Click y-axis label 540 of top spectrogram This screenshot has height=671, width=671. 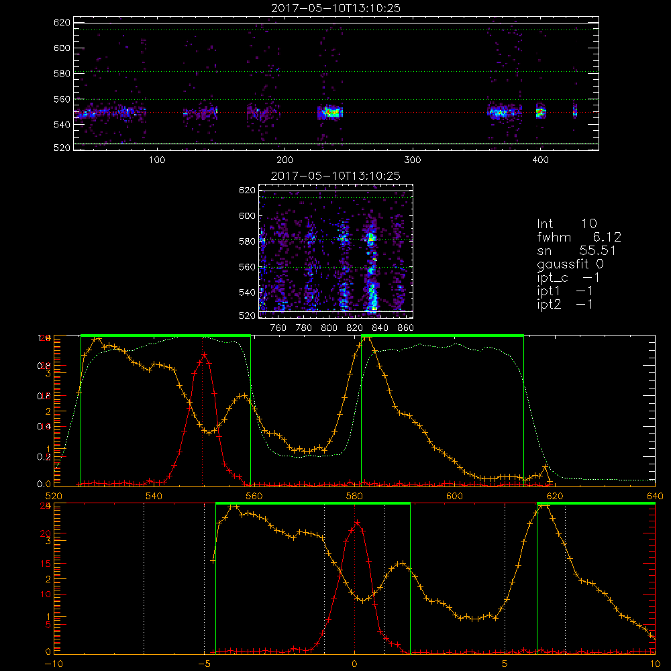point(62,125)
